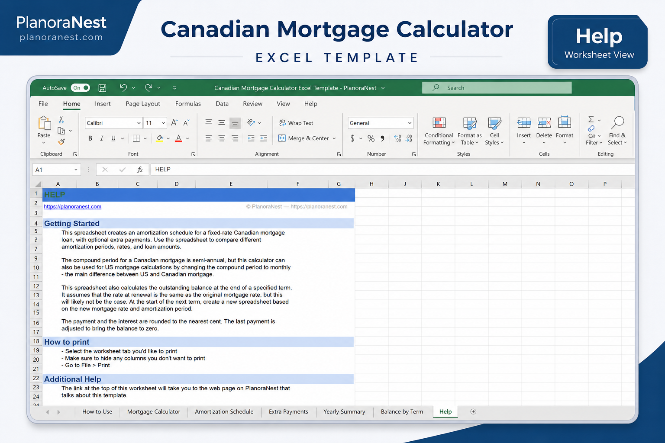Click Insert cells button

coord(524,131)
